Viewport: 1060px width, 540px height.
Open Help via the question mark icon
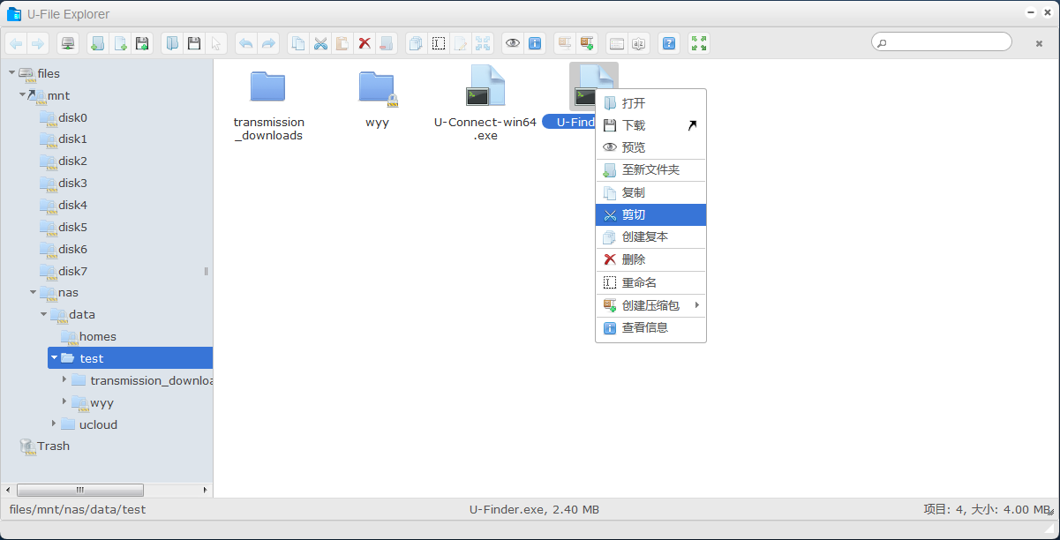click(x=669, y=43)
